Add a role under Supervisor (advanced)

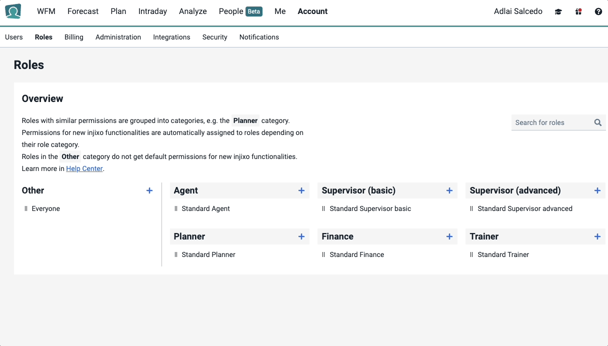click(597, 190)
